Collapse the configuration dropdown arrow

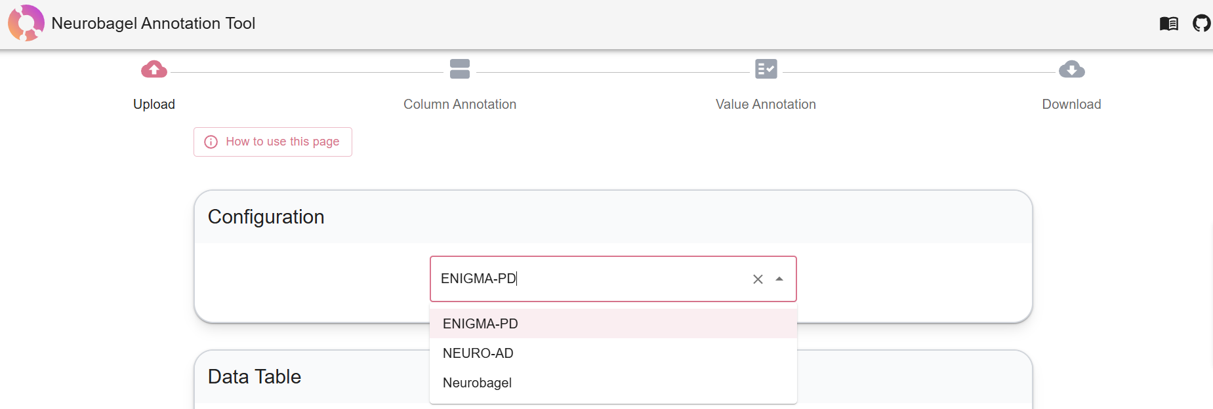tap(779, 279)
